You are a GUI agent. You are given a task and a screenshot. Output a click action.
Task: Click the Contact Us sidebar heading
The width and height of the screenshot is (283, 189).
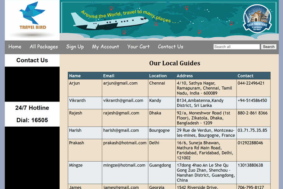(32, 60)
